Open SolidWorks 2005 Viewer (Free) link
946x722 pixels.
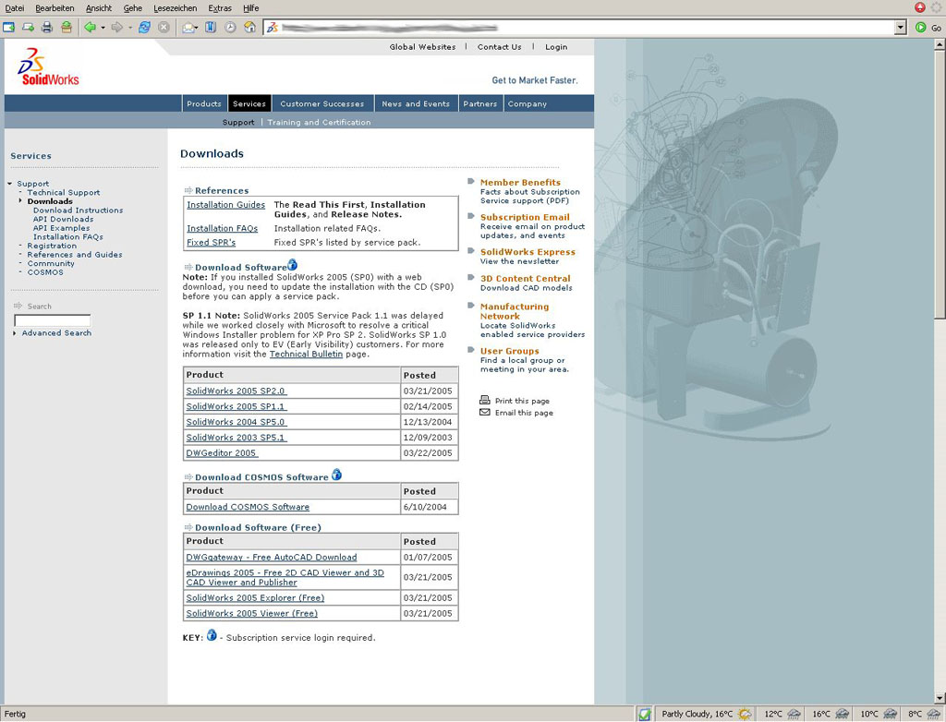251,613
